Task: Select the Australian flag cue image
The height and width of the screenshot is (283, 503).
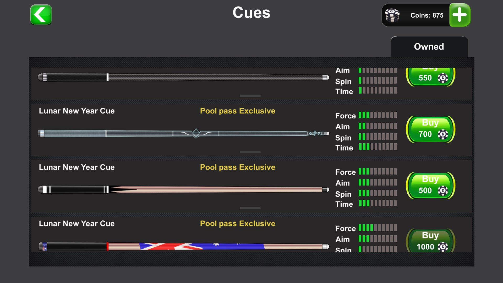Action: point(183,247)
